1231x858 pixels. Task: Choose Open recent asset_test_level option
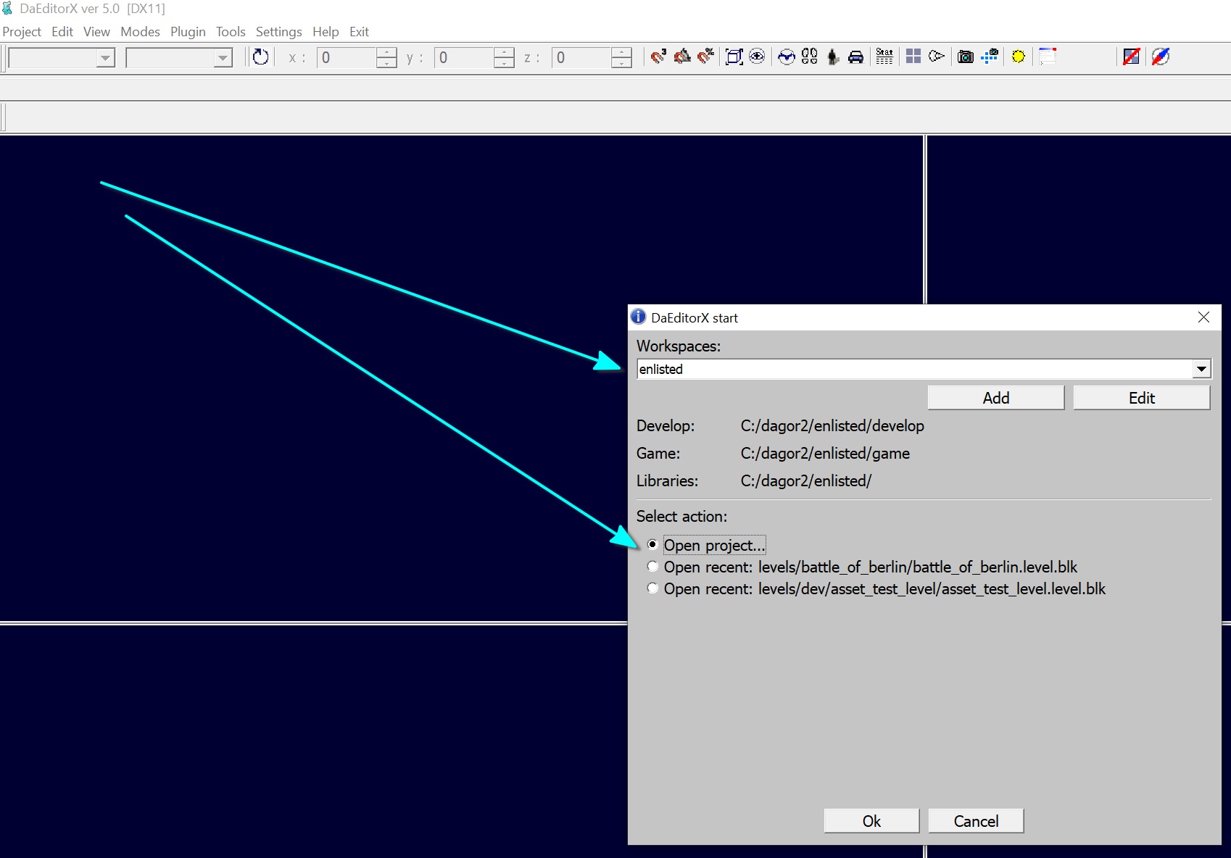652,588
